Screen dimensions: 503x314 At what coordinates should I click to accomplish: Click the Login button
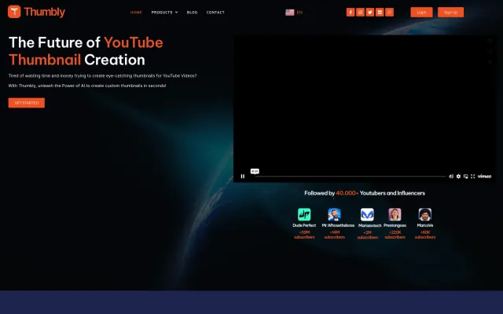point(421,13)
